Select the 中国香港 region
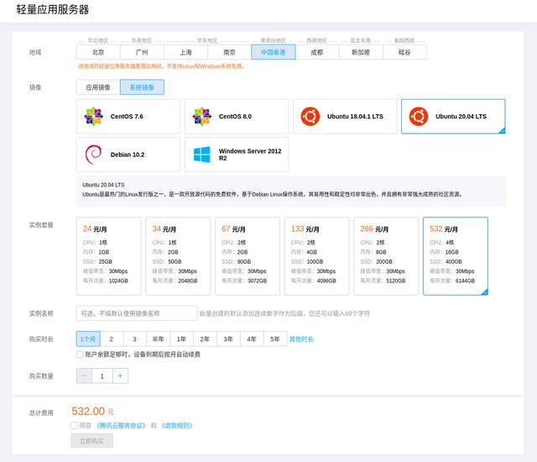This screenshot has width=537, height=462. (x=274, y=52)
